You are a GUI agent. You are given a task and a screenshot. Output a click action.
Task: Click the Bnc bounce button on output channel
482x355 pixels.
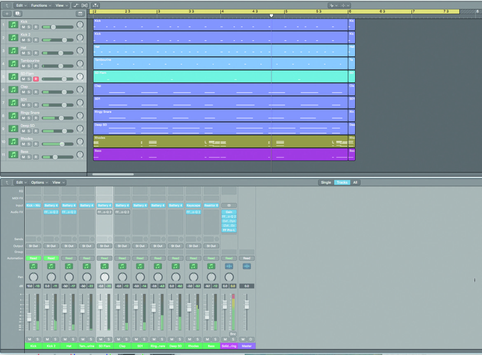tap(233, 334)
